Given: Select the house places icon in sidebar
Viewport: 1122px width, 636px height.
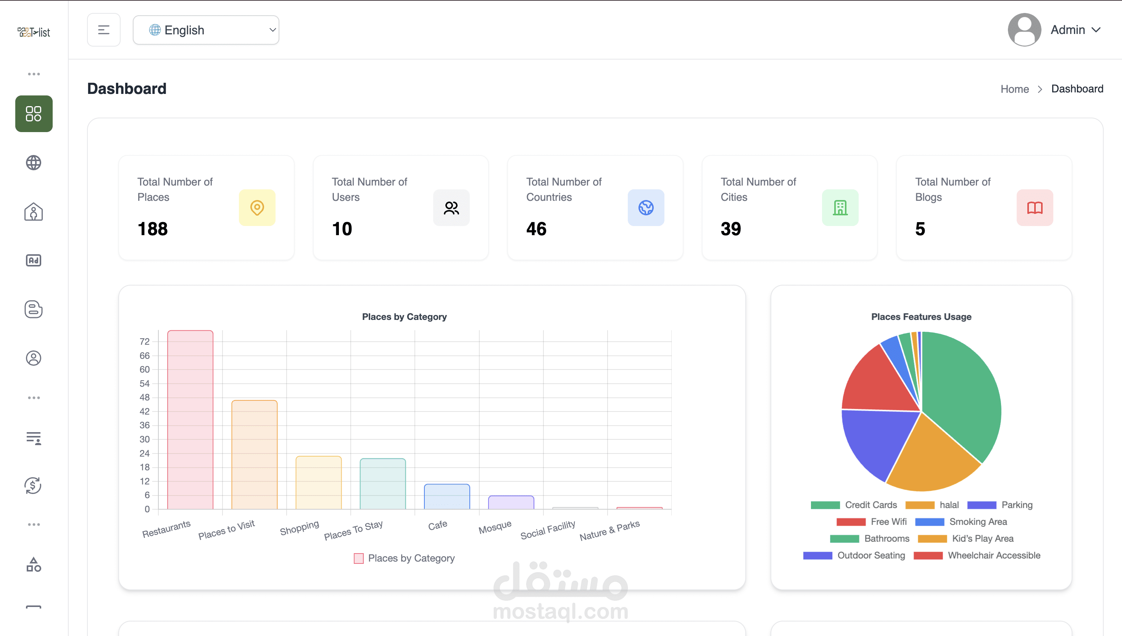Looking at the screenshot, I should tap(34, 211).
